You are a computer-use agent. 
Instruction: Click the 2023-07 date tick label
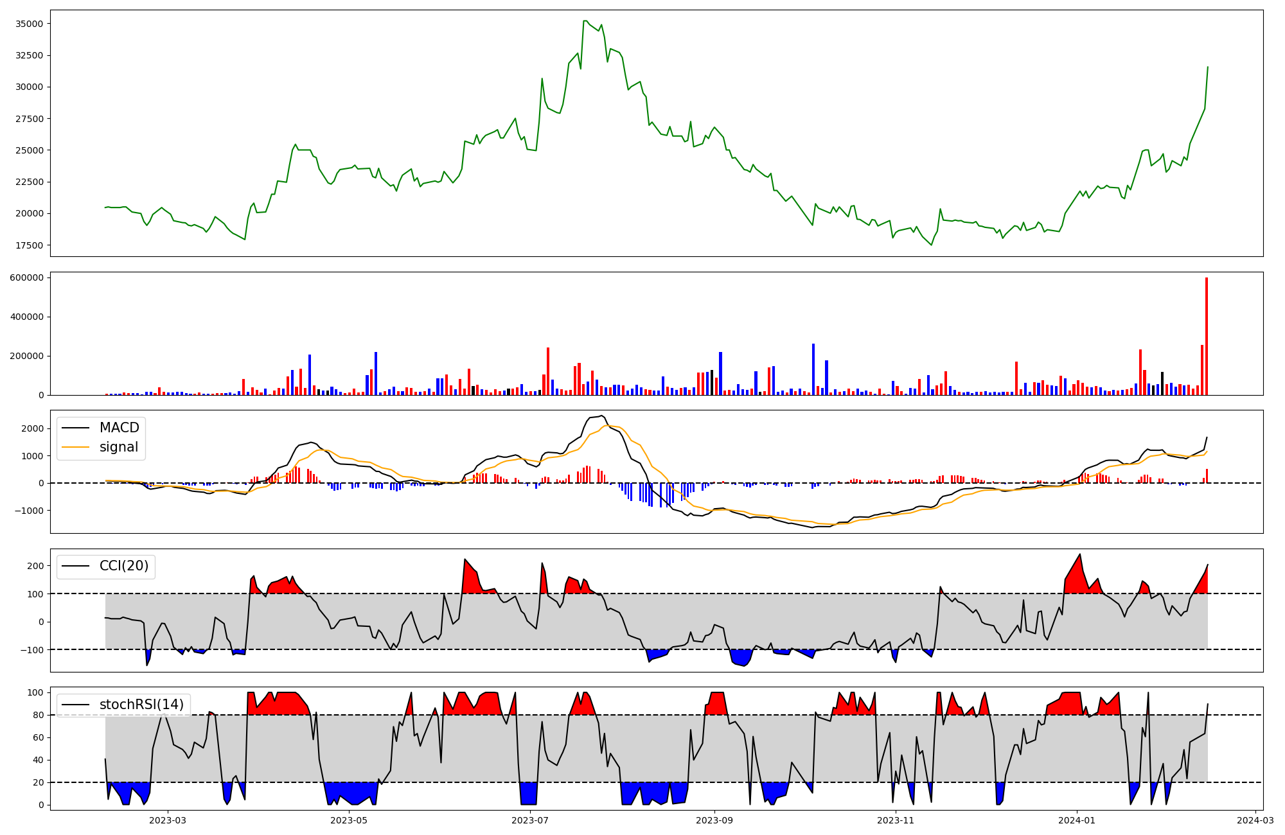530,820
